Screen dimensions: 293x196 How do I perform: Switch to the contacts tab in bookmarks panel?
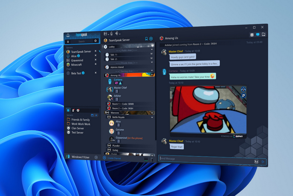point(73,110)
